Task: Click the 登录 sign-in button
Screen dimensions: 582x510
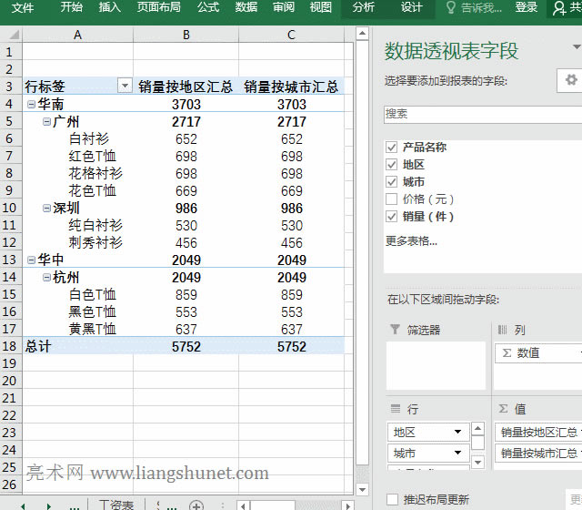Action: [526, 8]
